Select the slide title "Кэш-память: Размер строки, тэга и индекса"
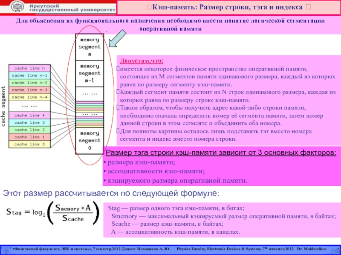 [x=227, y=7]
